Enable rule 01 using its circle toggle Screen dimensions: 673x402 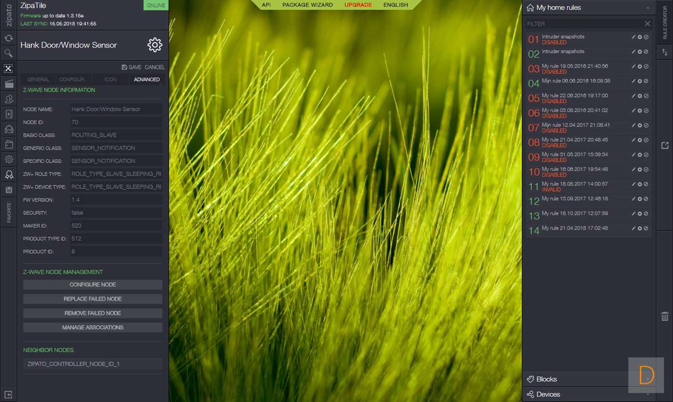click(646, 37)
